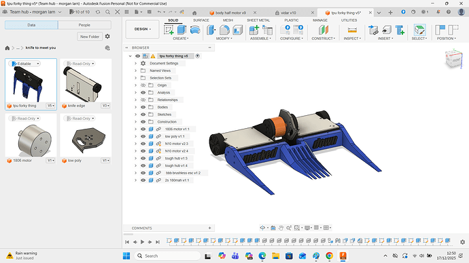Click the Joint tool icon
The image size is (469, 263).
[x=267, y=30]
